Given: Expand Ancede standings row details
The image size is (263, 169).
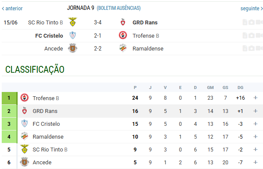Looking at the screenshot, I should point(255,162).
